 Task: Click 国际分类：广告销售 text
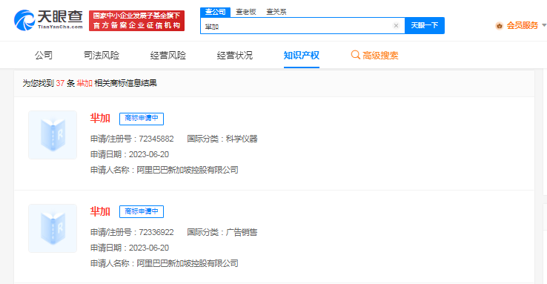pos(222,232)
